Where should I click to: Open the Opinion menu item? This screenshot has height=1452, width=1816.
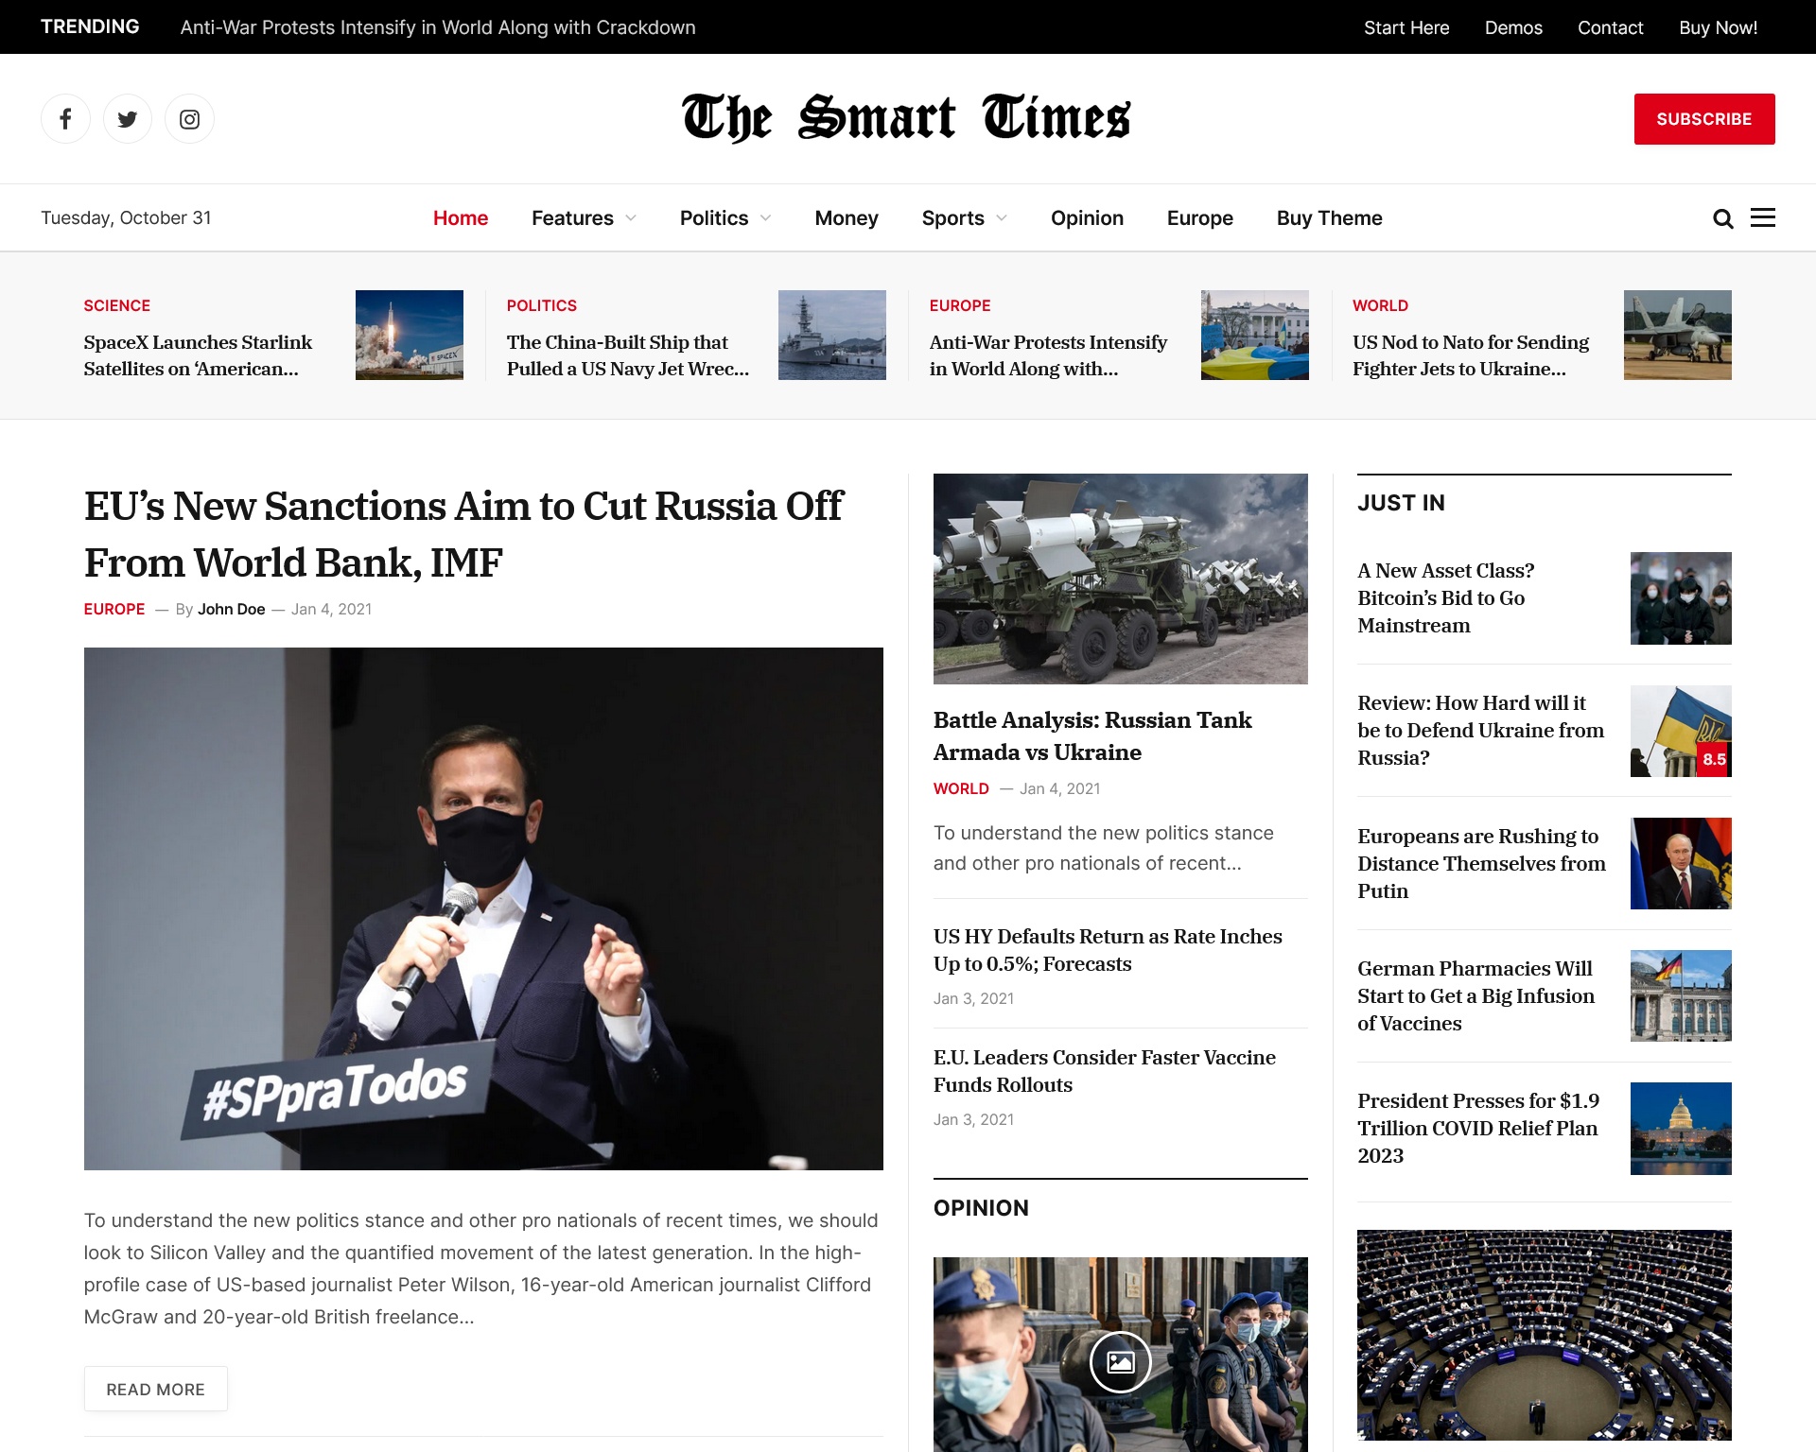pyautogui.click(x=1087, y=218)
